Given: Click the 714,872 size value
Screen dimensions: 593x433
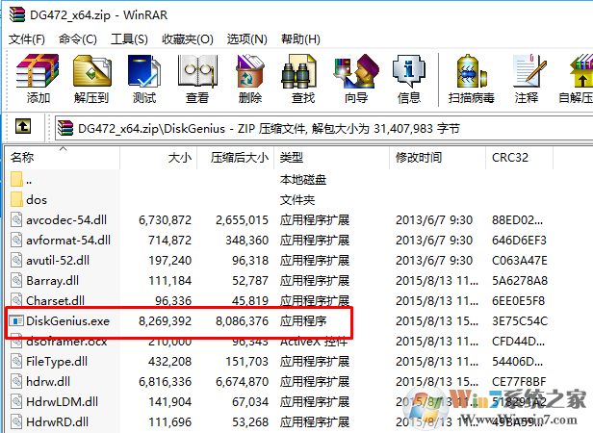Looking at the screenshot, I should pyautogui.click(x=169, y=241).
